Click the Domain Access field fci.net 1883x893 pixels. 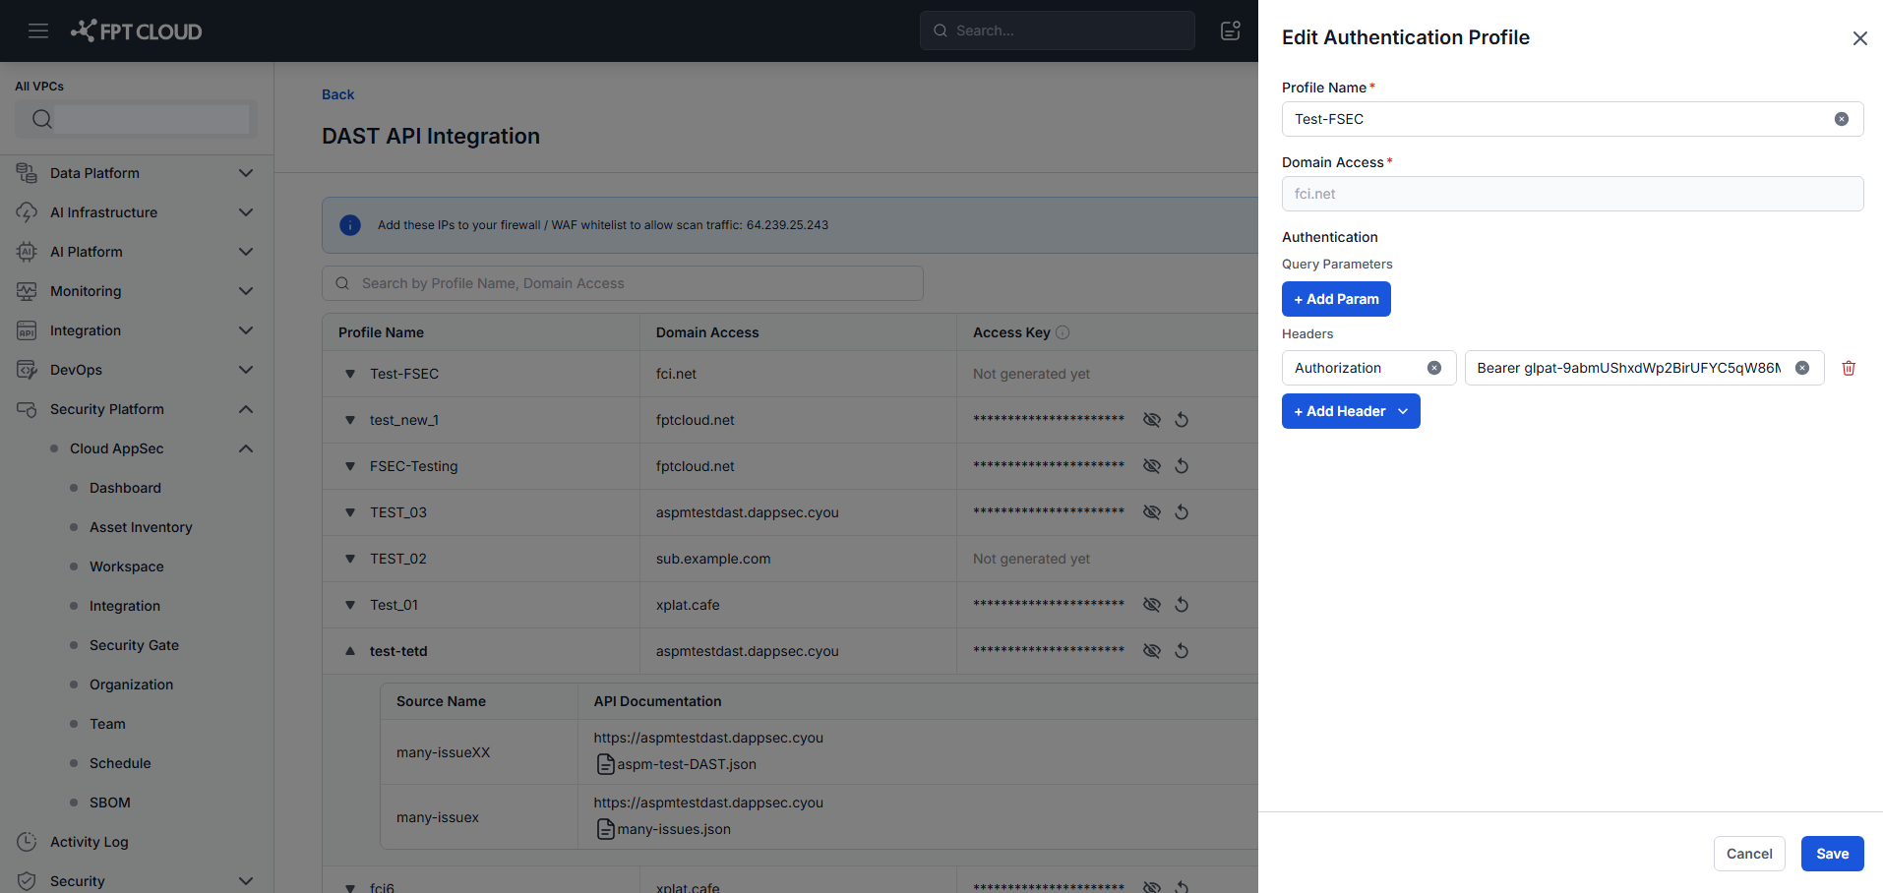1572,194
